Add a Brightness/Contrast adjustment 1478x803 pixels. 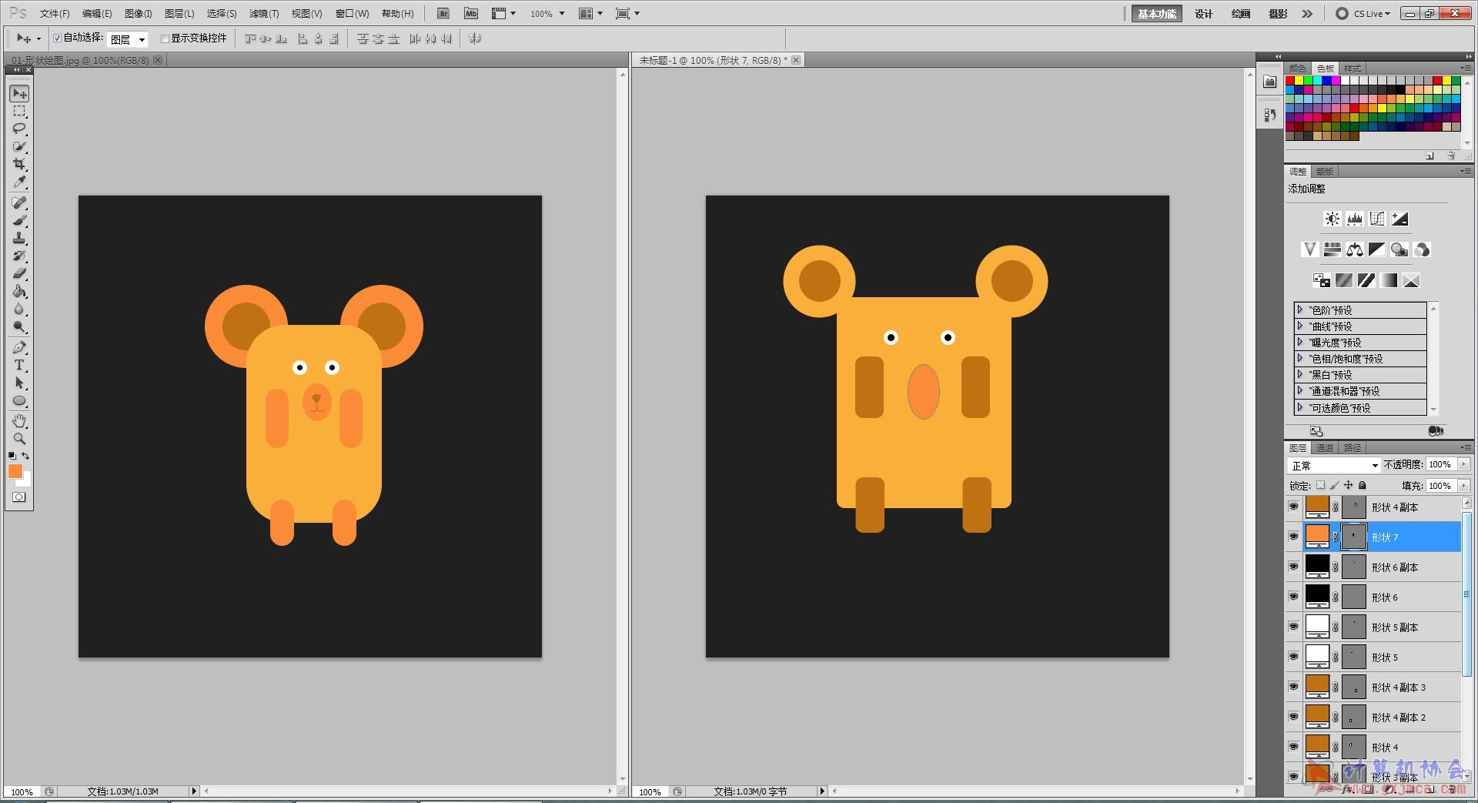[x=1332, y=219]
